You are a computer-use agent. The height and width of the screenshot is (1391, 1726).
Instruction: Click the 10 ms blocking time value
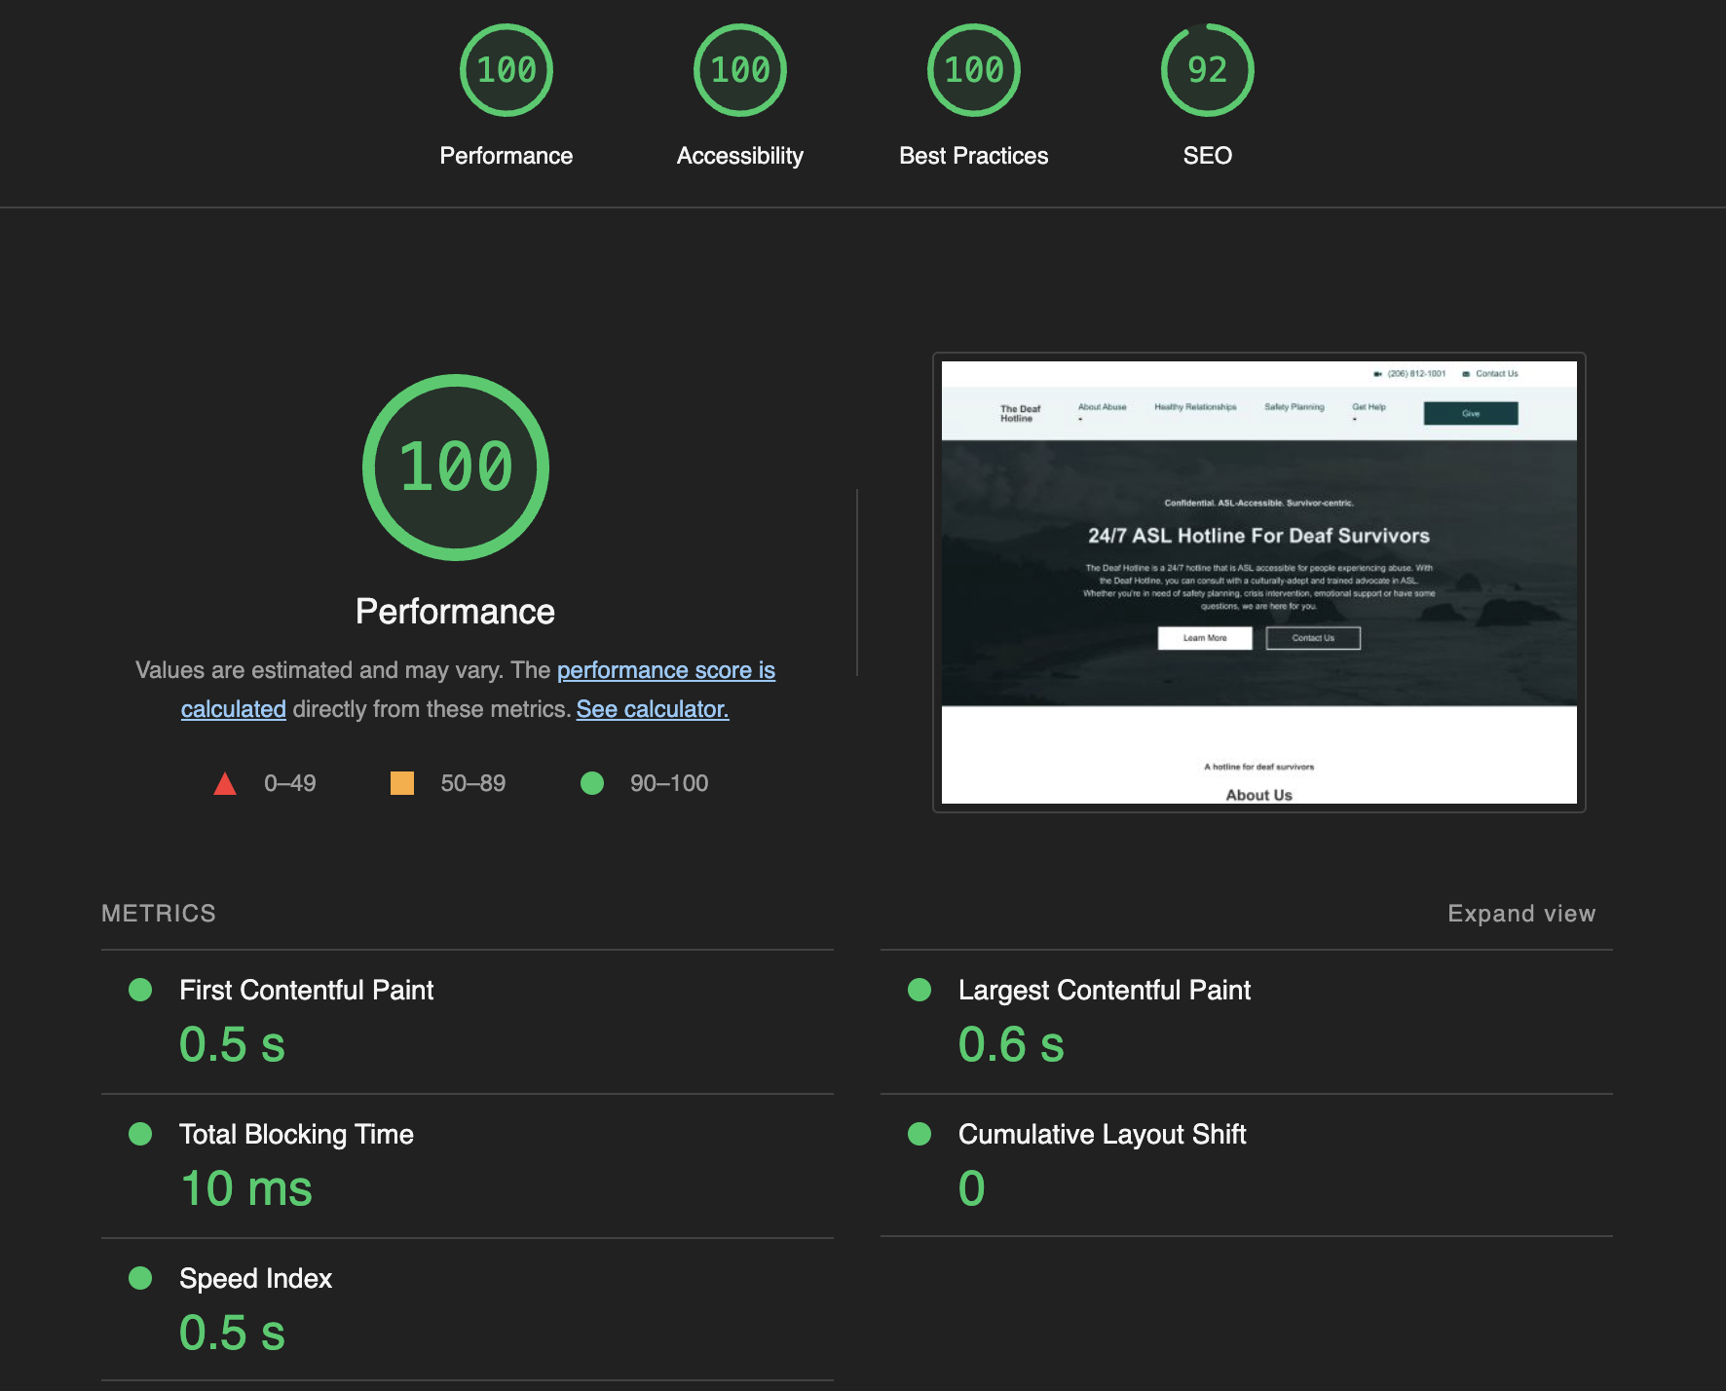click(x=246, y=1188)
